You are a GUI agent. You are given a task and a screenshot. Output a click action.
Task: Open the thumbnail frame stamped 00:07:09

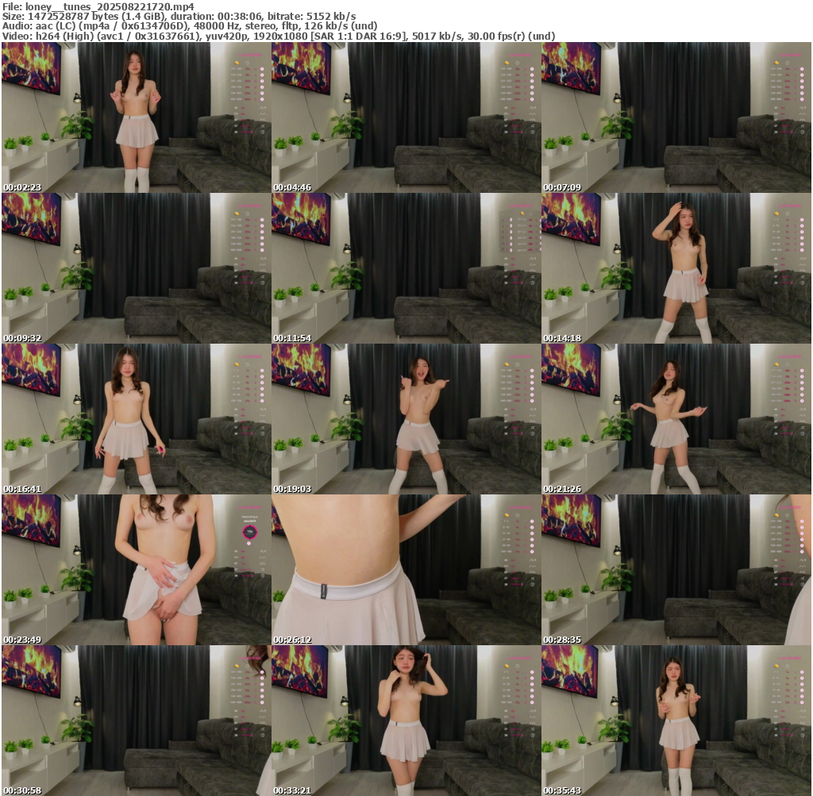click(x=676, y=117)
